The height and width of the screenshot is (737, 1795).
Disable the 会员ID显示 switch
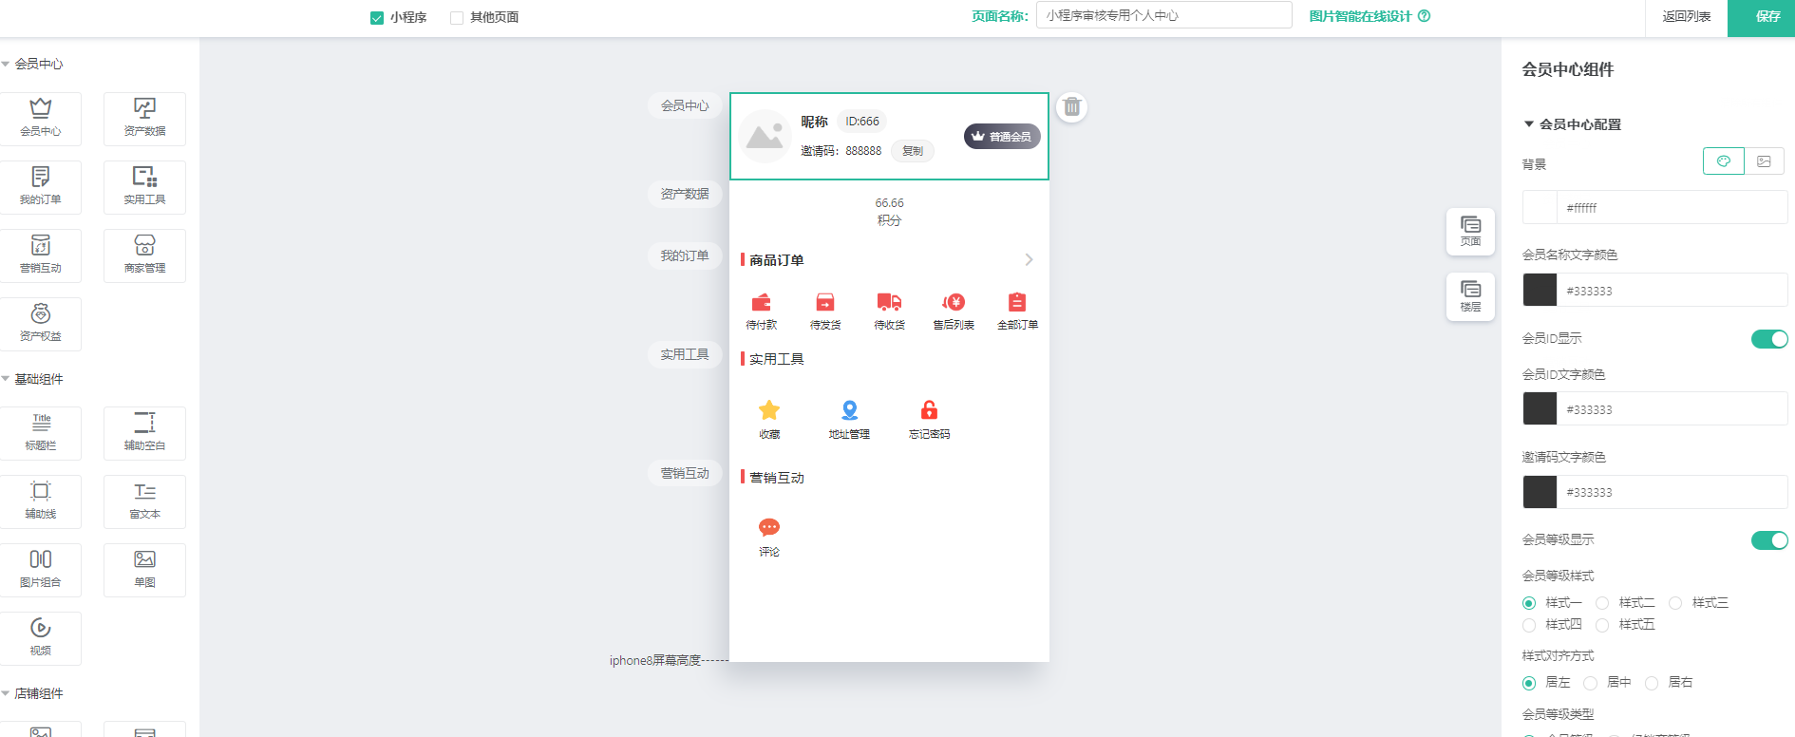[1768, 339]
